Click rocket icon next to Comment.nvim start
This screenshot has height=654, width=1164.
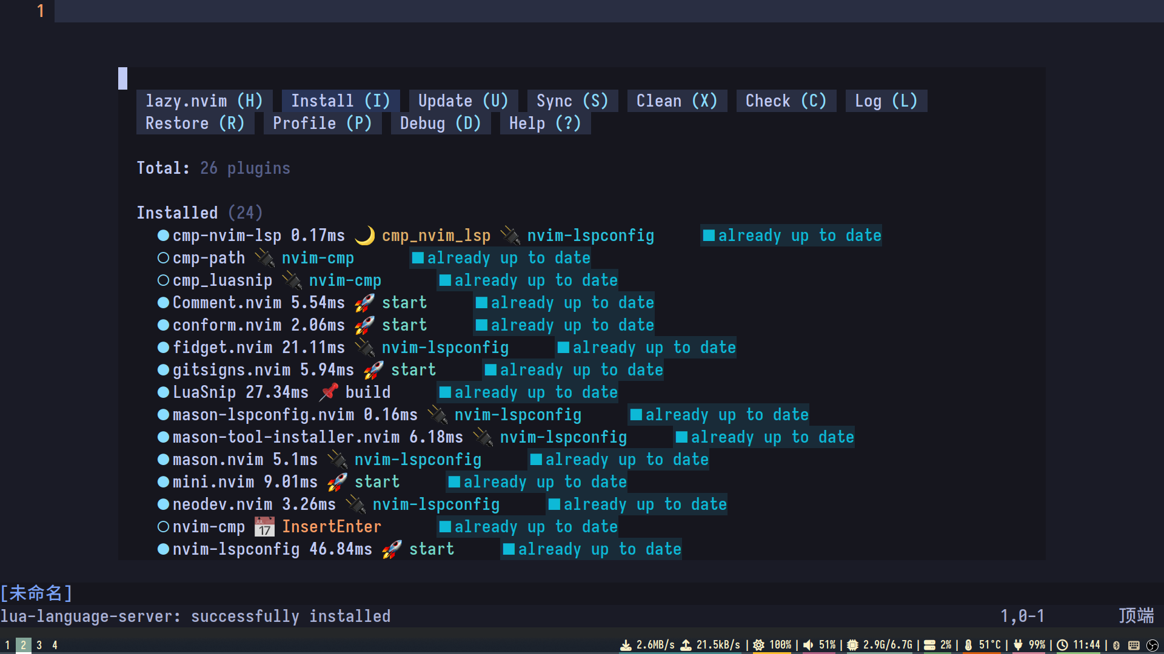pyautogui.click(x=364, y=303)
